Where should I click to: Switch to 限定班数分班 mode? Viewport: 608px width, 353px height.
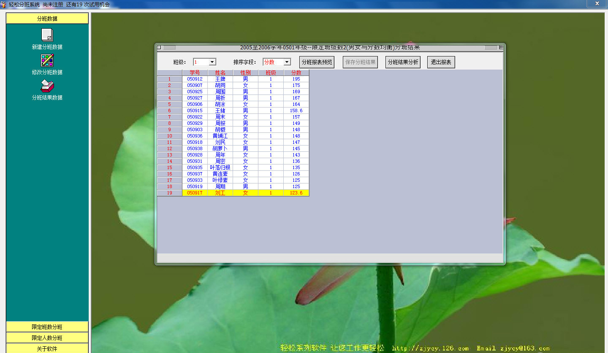click(x=46, y=326)
